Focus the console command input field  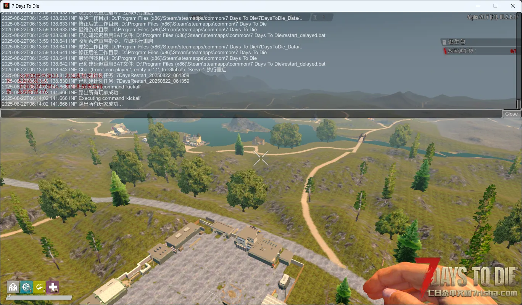[x=251, y=114]
